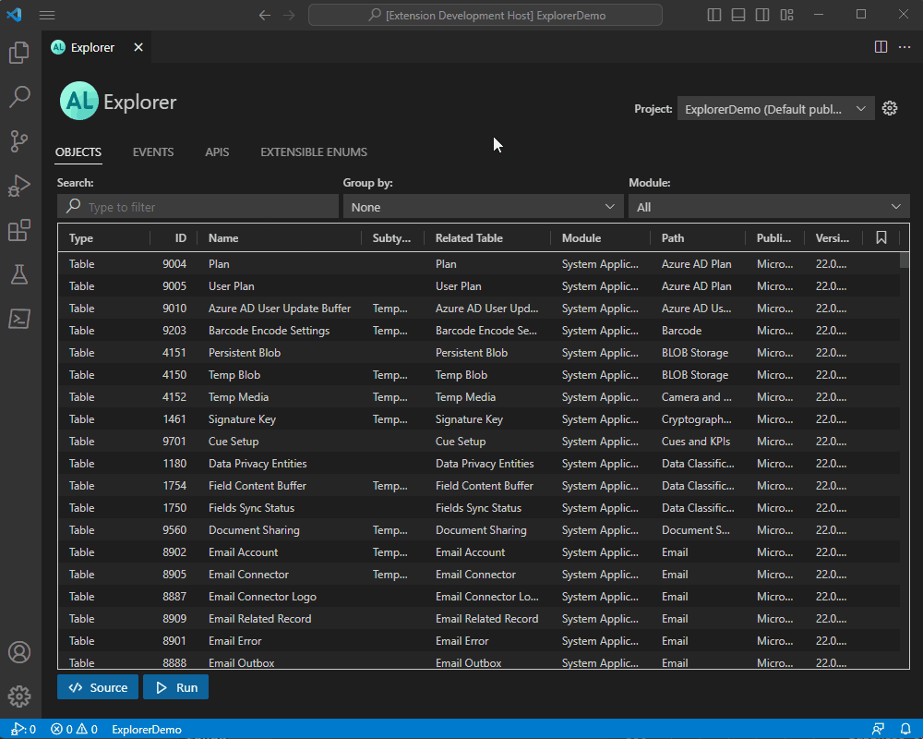923x739 pixels.
Task: Click the table vertical scrollbar thumb
Action: [x=905, y=260]
